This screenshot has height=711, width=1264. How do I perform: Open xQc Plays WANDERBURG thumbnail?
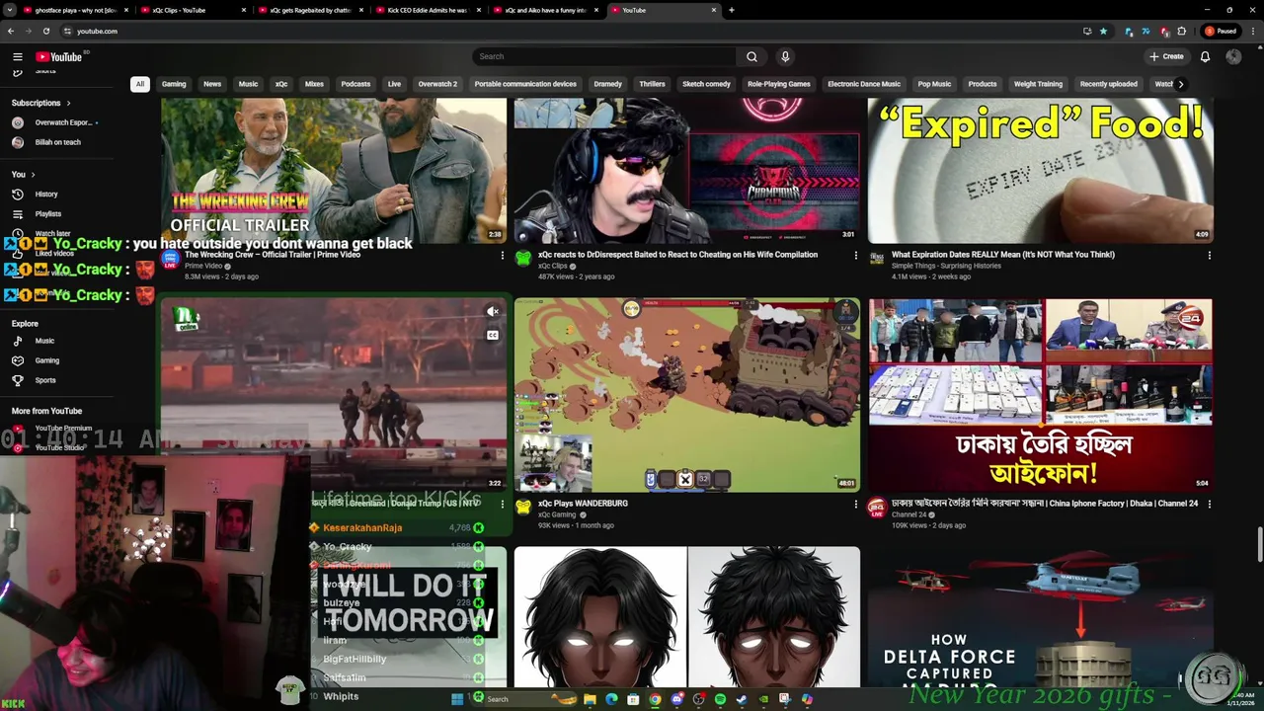pyautogui.click(x=686, y=395)
